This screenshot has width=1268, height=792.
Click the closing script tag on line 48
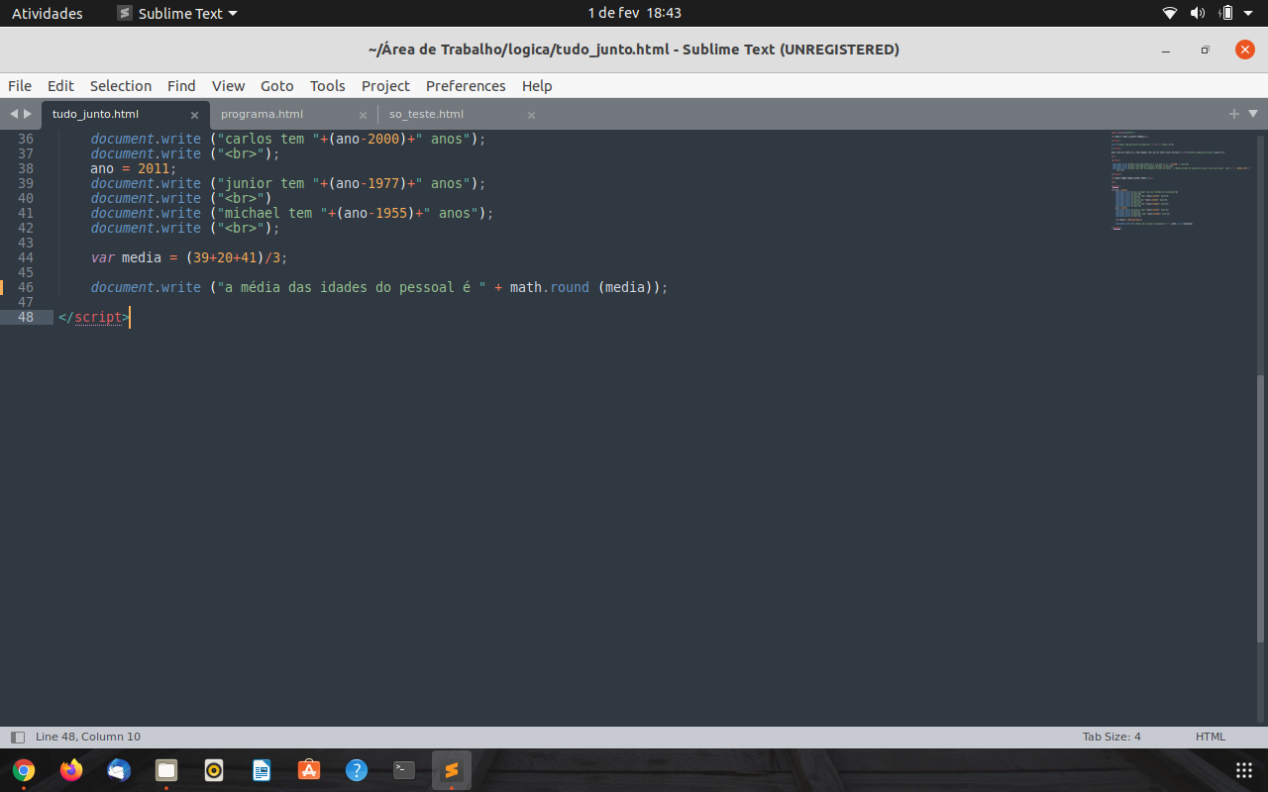point(94,317)
